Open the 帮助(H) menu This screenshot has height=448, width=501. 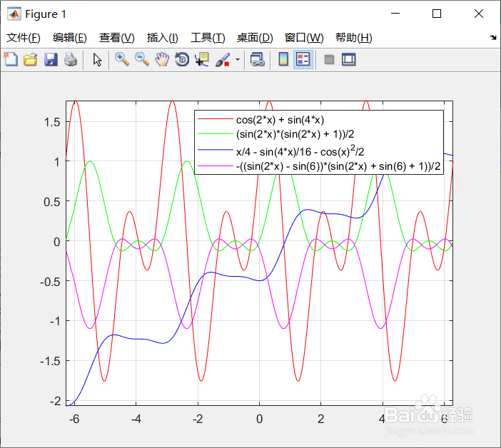point(354,38)
